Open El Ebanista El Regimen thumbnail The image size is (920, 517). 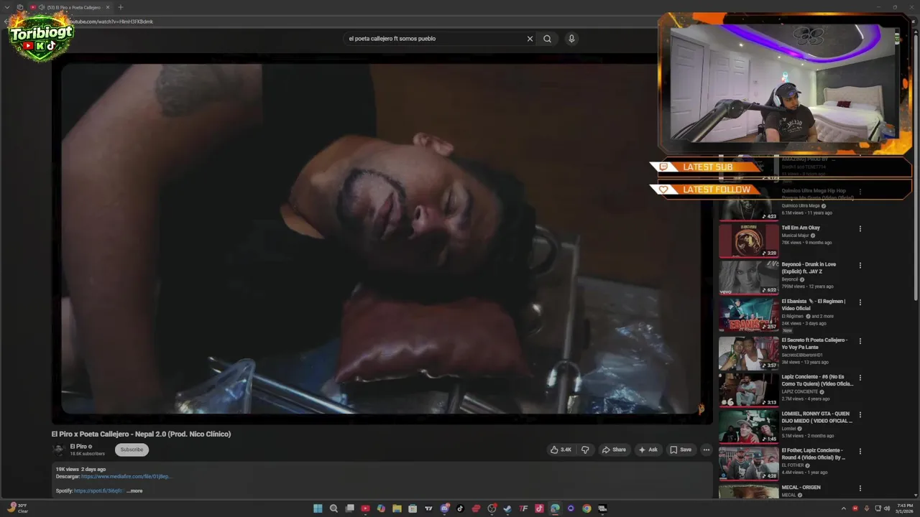pos(748,315)
